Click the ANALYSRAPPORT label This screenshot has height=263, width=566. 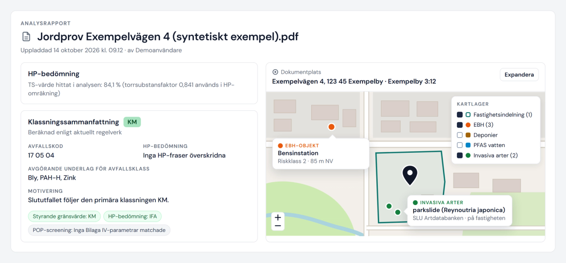tap(46, 23)
